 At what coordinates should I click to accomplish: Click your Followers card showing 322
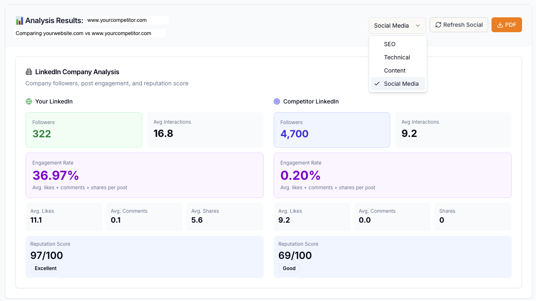(x=84, y=130)
